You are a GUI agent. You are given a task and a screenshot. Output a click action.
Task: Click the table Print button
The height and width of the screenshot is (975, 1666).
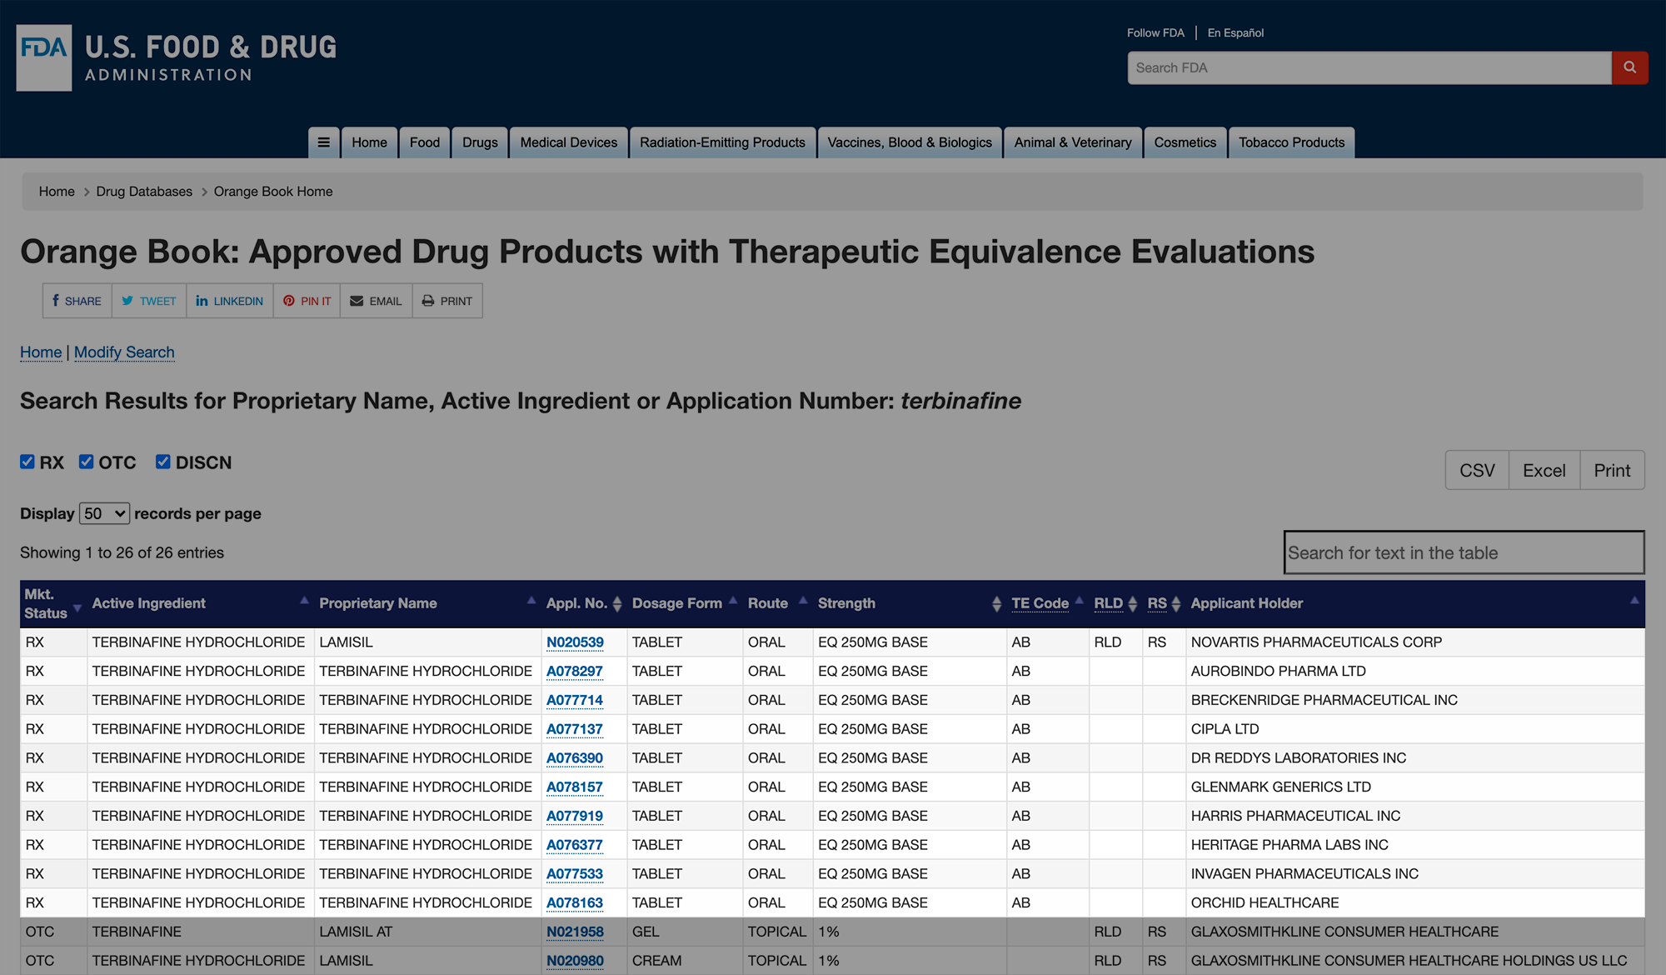tap(1612, 470)
